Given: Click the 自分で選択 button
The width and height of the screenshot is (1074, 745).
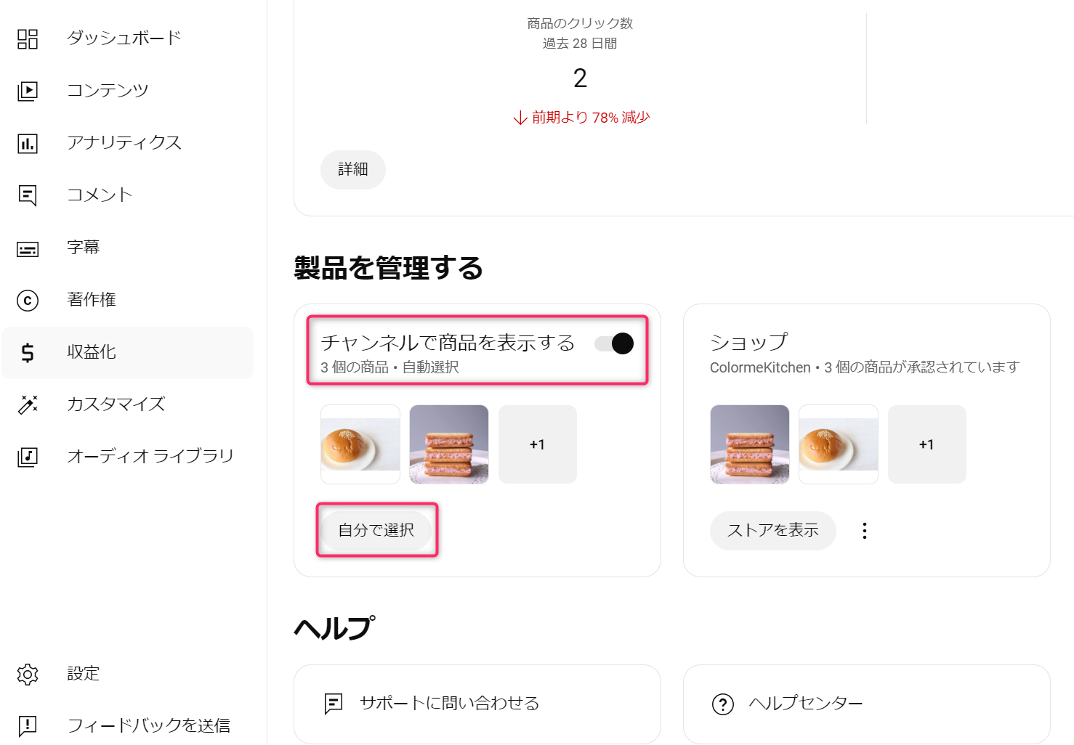Looking at the screenshot, I should coord(376,530).
